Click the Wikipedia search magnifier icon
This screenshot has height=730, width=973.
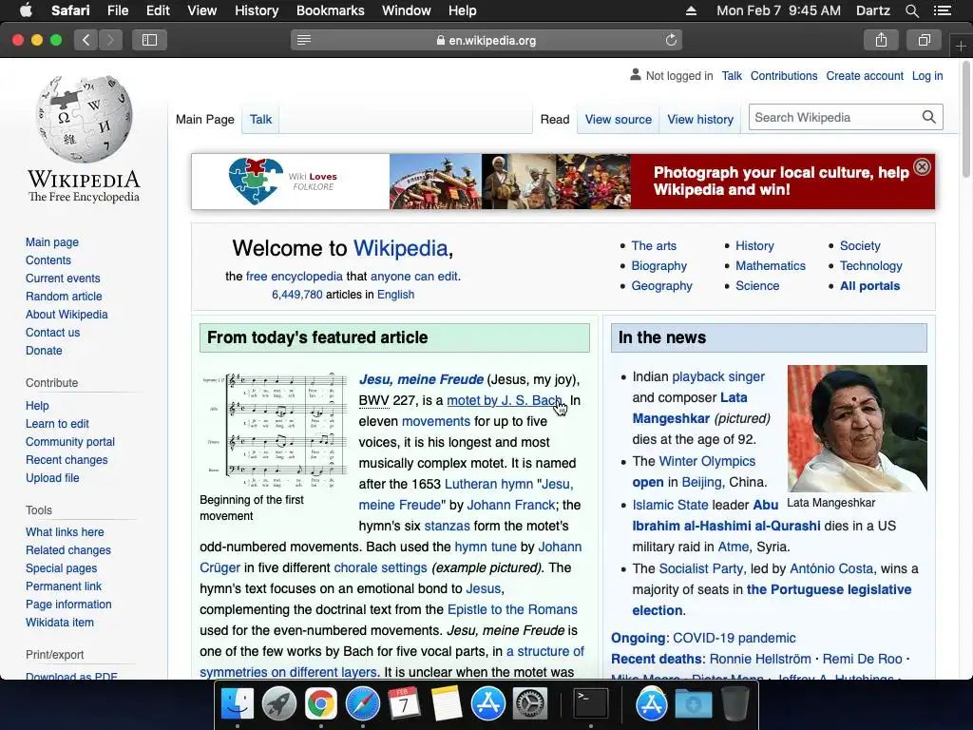[x=929, y=117]
